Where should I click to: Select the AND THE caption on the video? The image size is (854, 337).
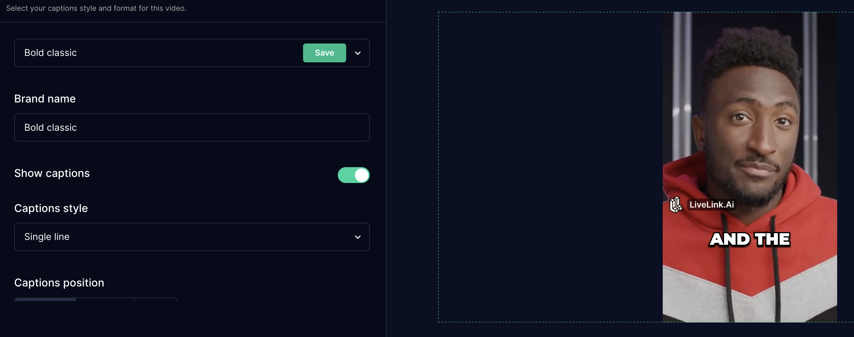pos(750,240)
